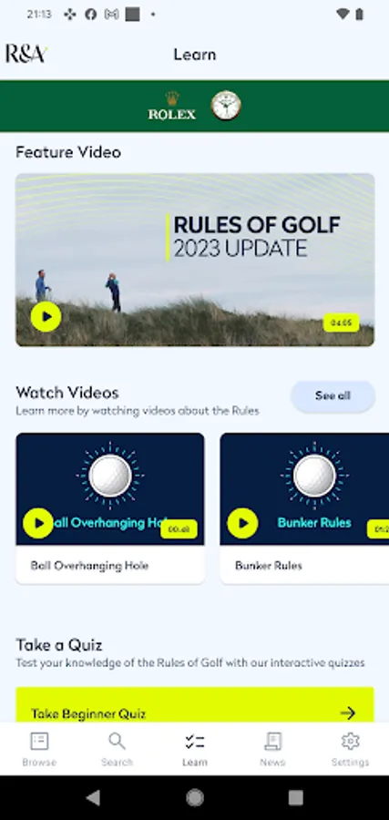Open the Rules of Golf 2023 Update thumbnail
Screen dimensions: 389x820
tap(195, 260)
